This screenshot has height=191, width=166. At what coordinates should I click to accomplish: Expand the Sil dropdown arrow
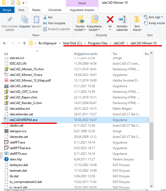[x=110, y=30]
